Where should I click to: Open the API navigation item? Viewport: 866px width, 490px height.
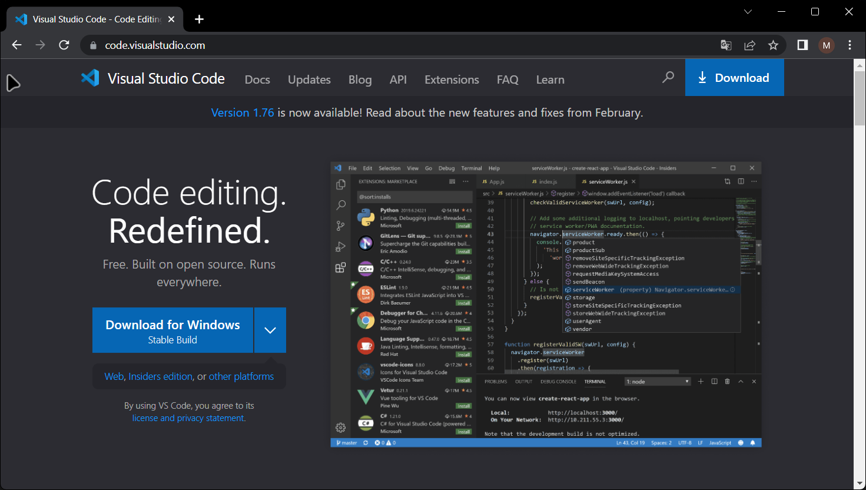pyautogui.click(x=398, y=80)
